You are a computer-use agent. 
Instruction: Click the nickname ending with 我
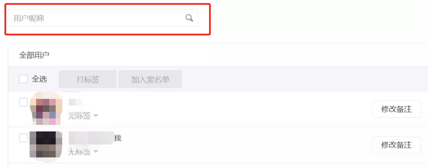(x=95, y=138)
